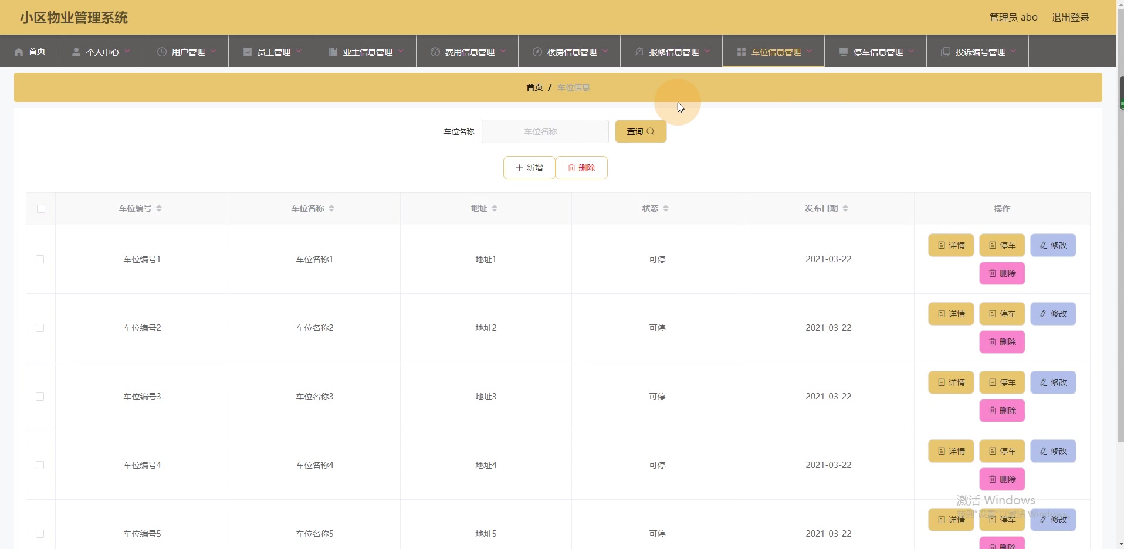The width and height of the screenshot is (1124, 549).
Task: Go to the 首页 menu item
Action: [x=29, y=51]
